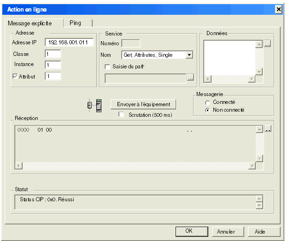Click Envoyer à l'équipement button
288x241 pixels.
[x=143, y=104]
